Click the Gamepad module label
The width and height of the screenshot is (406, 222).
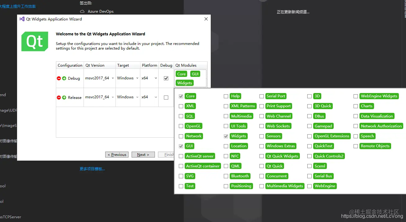323,126
